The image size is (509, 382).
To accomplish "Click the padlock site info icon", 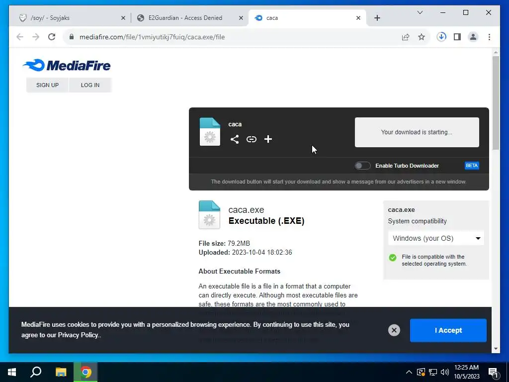I will point(72,37).
